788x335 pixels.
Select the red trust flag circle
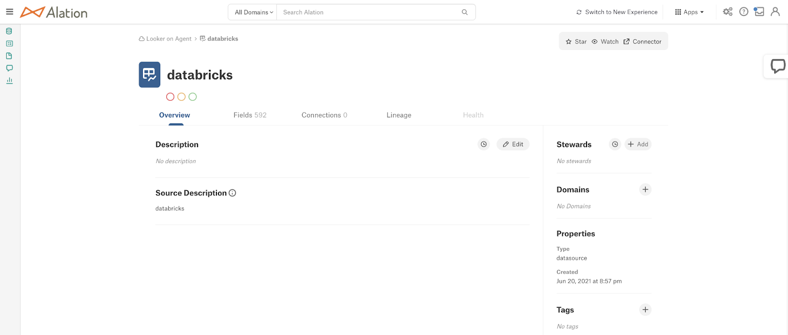point(170,97)
